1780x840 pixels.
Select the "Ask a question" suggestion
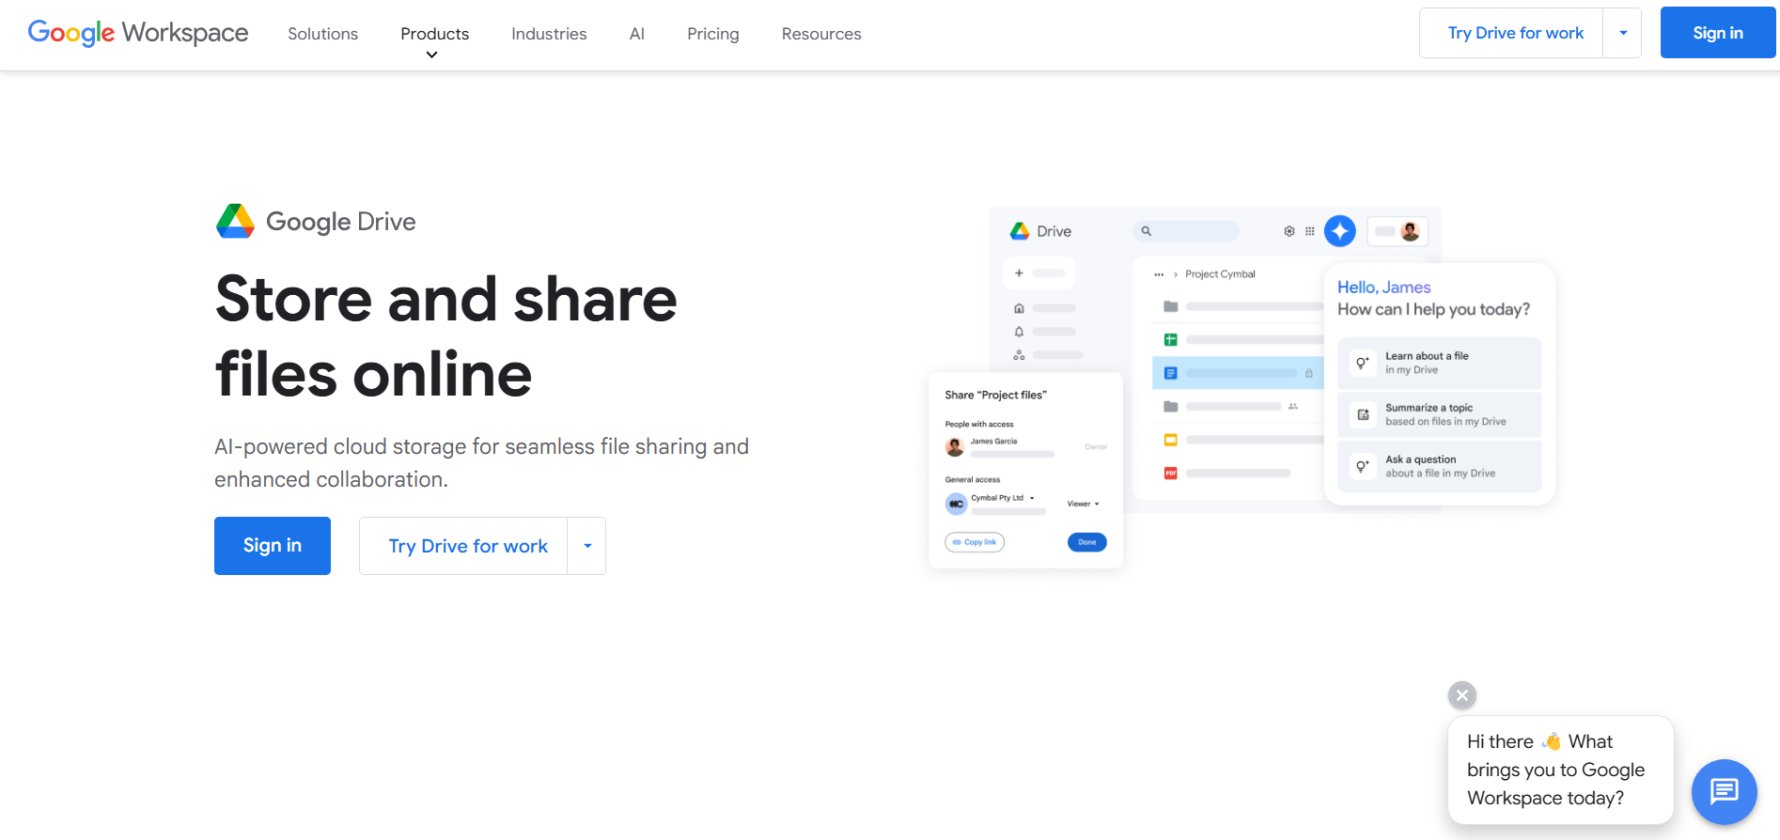pos(1440,466)
